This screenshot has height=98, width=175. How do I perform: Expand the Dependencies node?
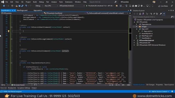[136, 24]
